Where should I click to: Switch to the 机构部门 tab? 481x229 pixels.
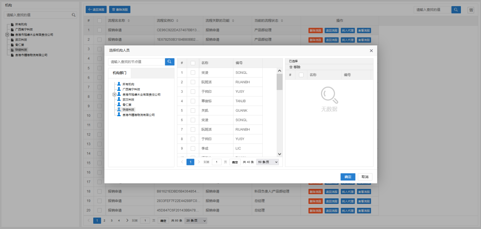coord(120,73)
